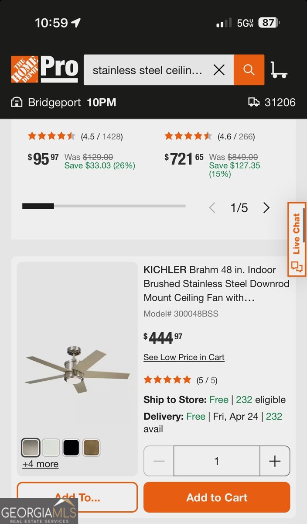307x524 pixels.
Task: Go to next carousel page arrow
Action: point(266,208)
